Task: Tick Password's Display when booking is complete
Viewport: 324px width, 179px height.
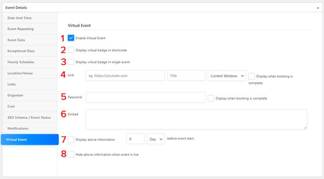Action: click(211, 98)
